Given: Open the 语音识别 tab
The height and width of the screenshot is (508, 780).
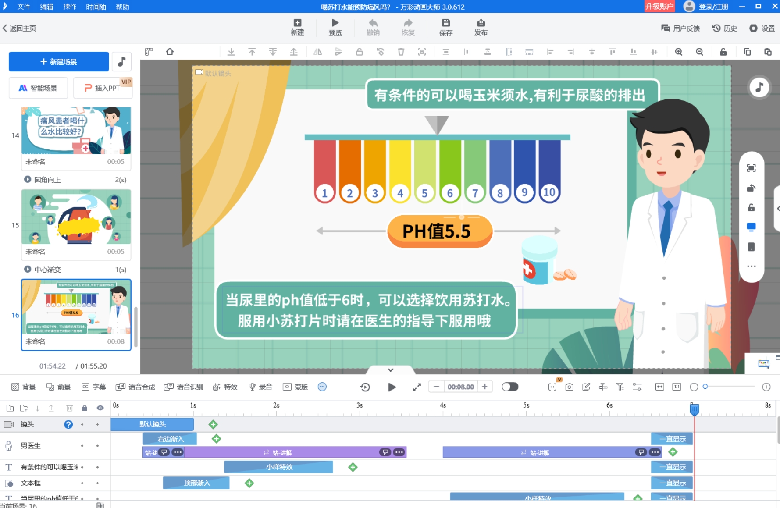Looking at the screenshot, I should pos(183,387).
